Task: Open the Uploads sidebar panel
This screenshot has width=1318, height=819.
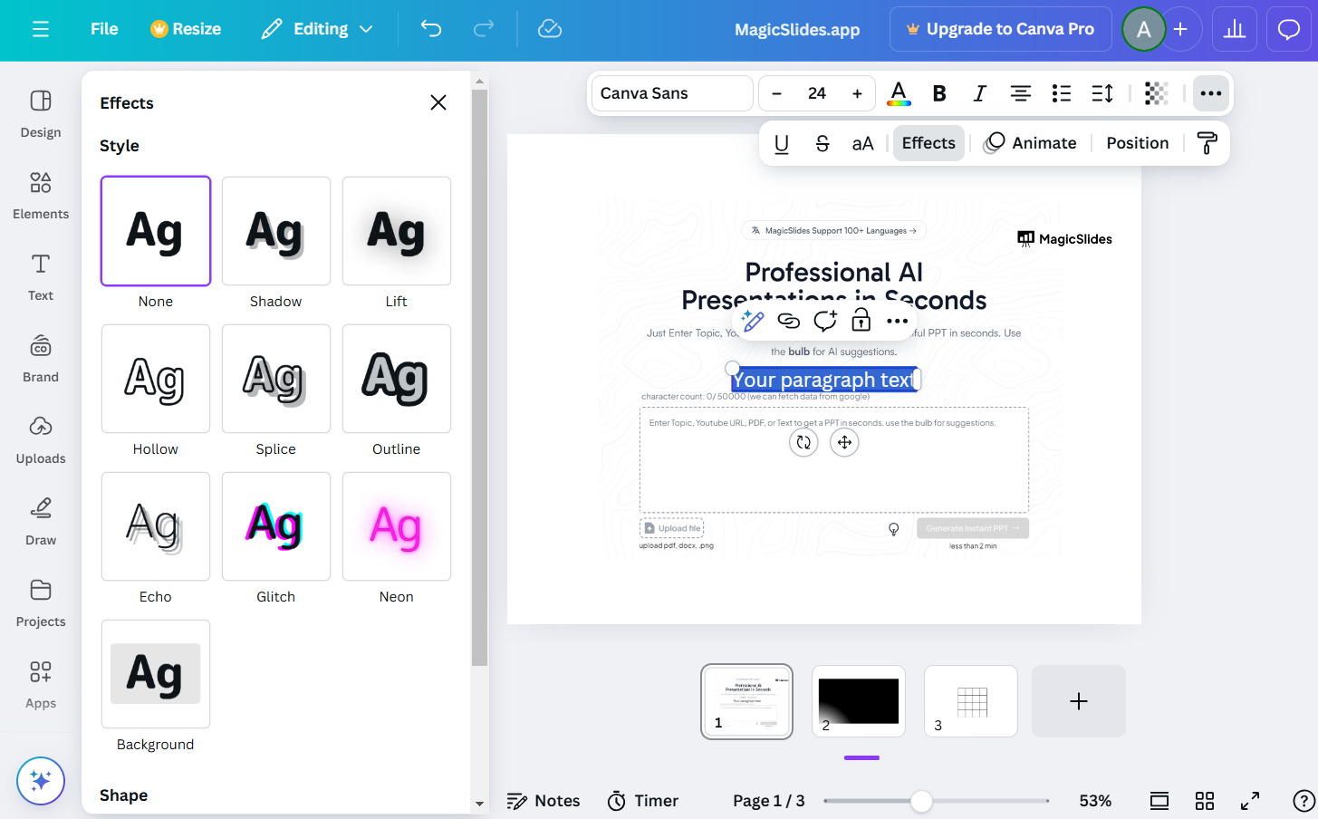Action: point(41,439)
